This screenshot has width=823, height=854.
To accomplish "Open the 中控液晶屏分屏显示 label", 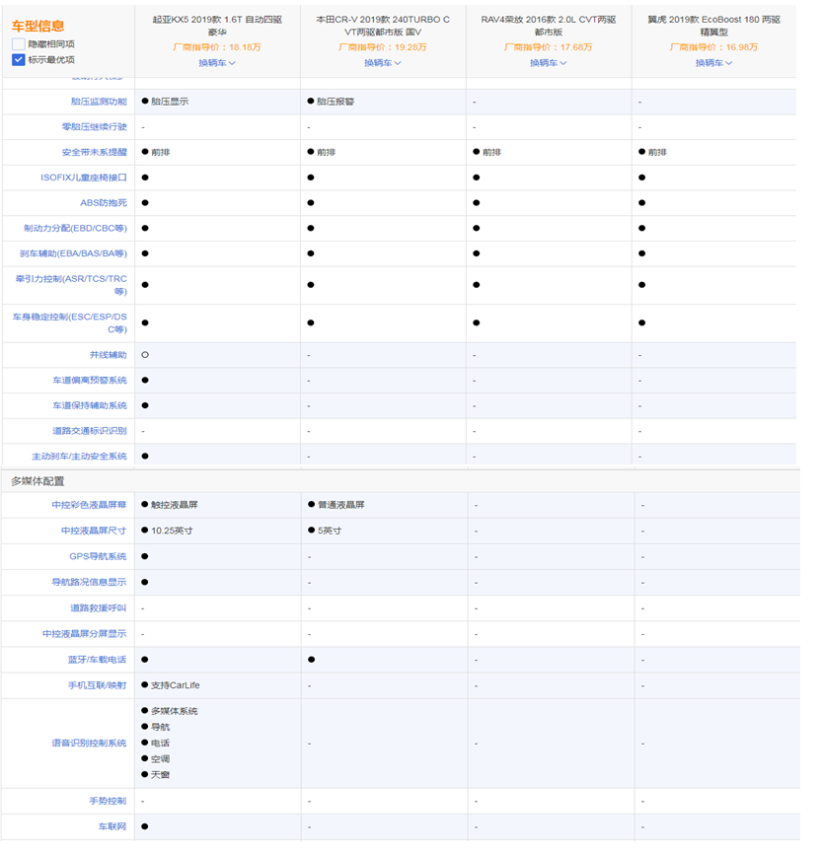I will (x=85, y=634).
